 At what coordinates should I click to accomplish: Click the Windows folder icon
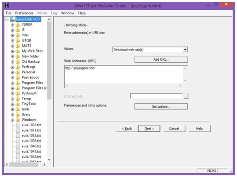tap(18, 120)
